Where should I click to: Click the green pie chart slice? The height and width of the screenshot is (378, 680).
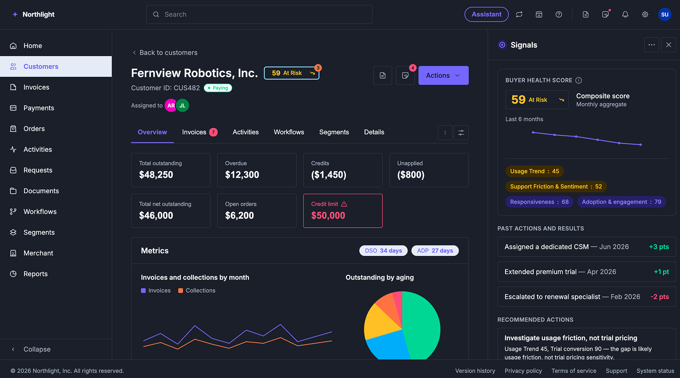[422, 325]
